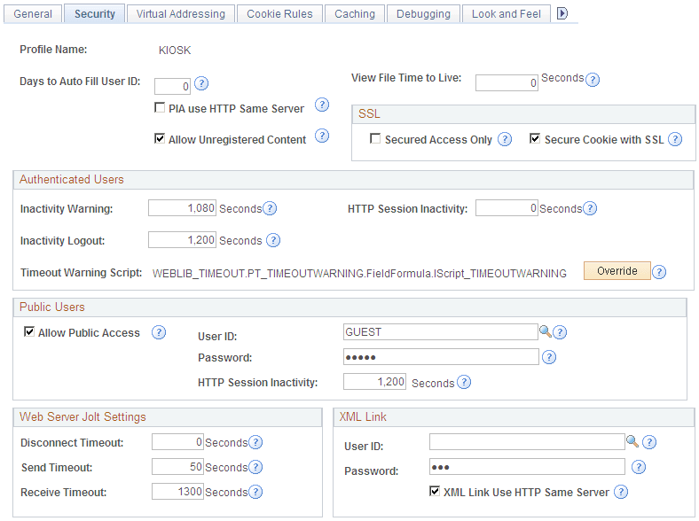Click Receive Timeout field

pos(178,492)
